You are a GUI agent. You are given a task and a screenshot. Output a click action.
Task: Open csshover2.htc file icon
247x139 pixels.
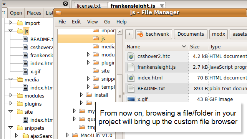131,56
